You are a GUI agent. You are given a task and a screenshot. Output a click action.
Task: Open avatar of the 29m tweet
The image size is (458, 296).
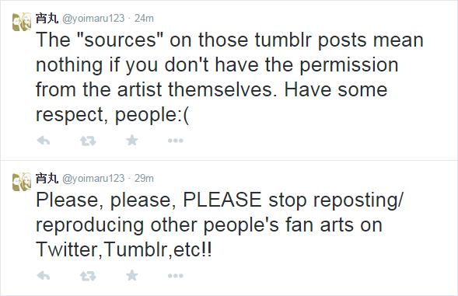click(22, 182)
